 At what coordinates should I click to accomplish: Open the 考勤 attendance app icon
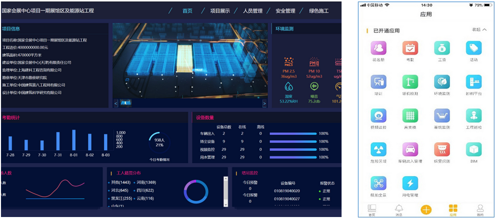(410, 48)
